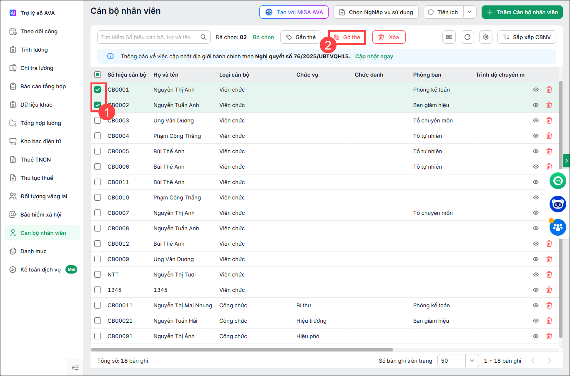This screenshot has width=570, height=376.
Task: Delete the NTT row via trash icon
Action: (x=549, y=274)
